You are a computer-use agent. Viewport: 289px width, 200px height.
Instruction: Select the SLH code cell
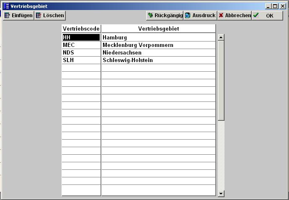click(x=81, y=60)
